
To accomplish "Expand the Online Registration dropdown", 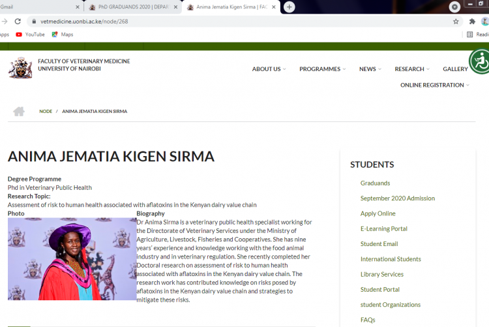I will coord(435,85).
